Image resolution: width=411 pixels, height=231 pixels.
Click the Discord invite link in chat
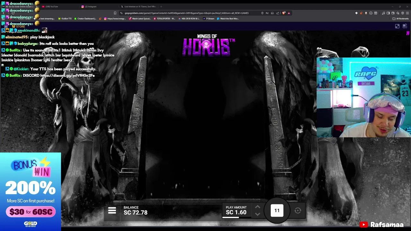click(x=67, y=75)
